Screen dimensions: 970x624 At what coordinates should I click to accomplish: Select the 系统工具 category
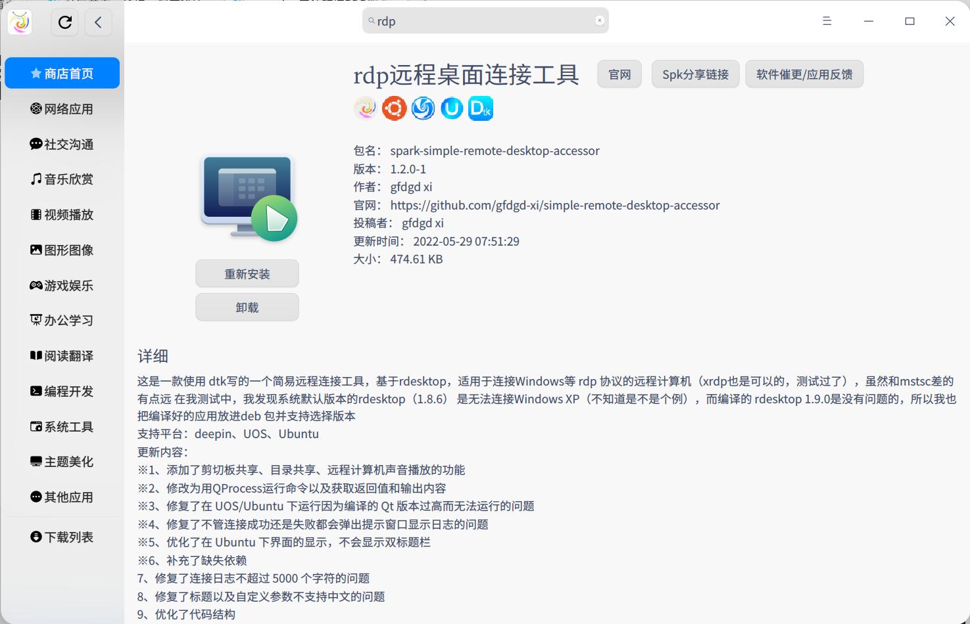[62, 426]
